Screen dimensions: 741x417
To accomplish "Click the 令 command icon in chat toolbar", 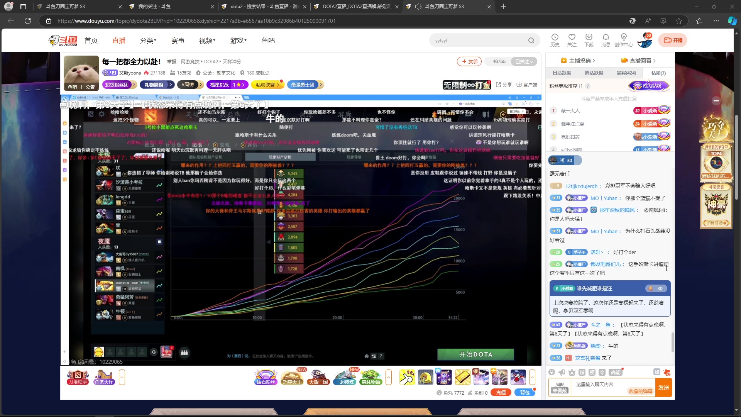I will coord(602,372).
